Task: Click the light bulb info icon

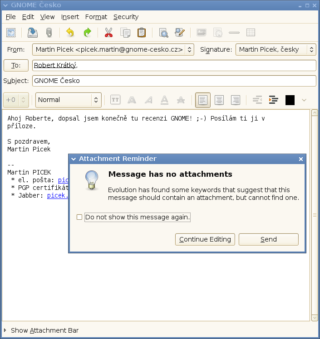Action: [x=92, y=180]
